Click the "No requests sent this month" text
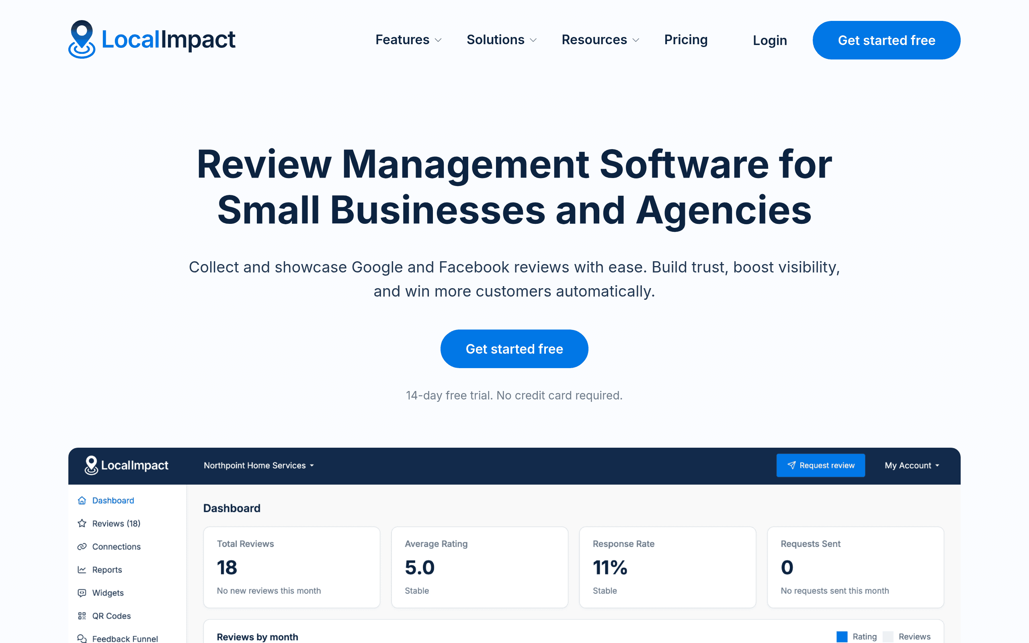This screenshot has height=643, width=1029. point(834,591)
